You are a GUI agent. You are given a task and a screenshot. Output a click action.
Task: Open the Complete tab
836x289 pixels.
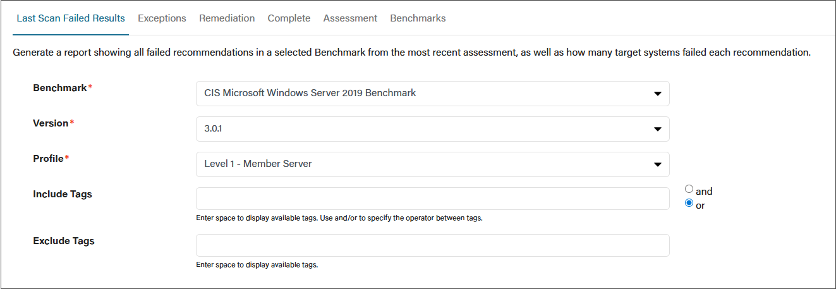(x=289, y=18)
